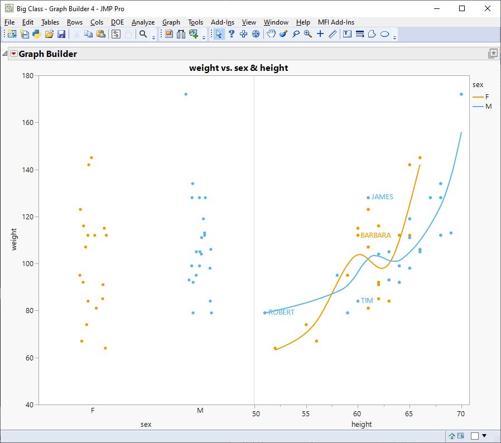Open the Rows menu

pos(75,22)
